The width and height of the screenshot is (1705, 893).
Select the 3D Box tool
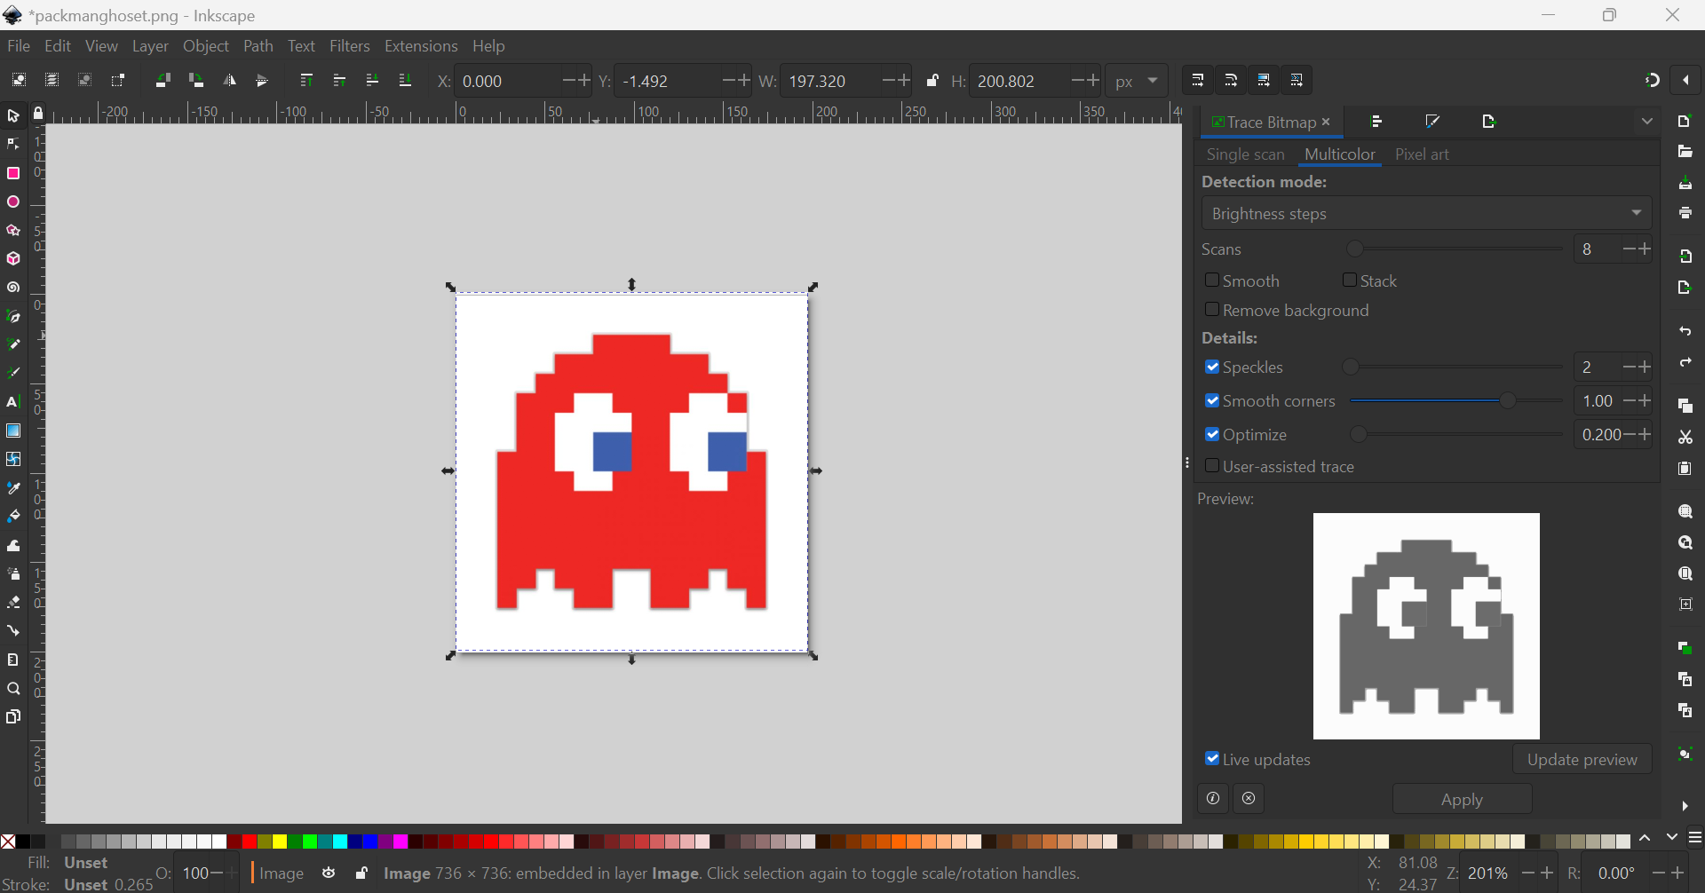click(13, 259)
